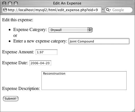Open the Expense Category dropdown showing Drywall

coord(70,30)
